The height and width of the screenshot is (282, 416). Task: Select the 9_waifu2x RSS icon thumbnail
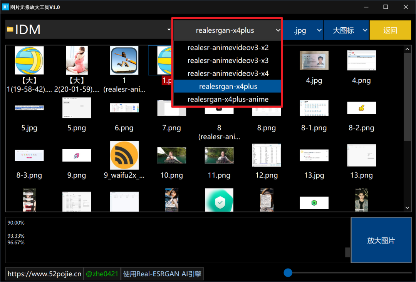(124, 155)
